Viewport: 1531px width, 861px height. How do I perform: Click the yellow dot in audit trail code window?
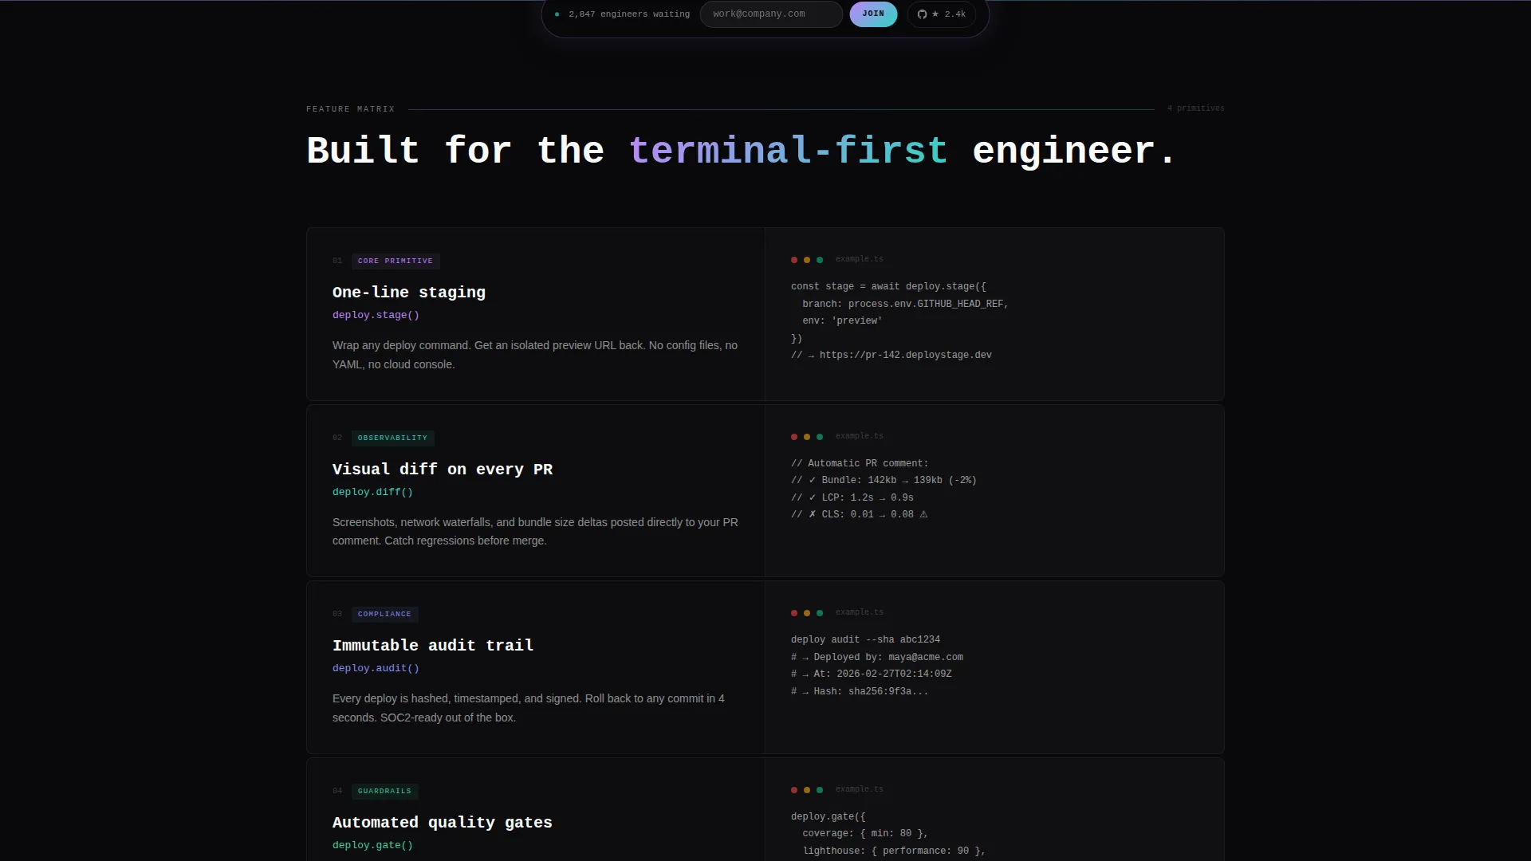807,613
